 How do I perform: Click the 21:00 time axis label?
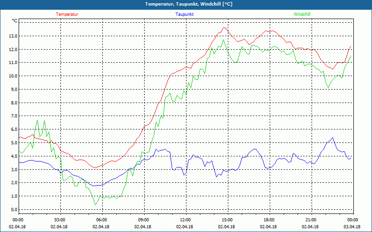pos(311,220)
